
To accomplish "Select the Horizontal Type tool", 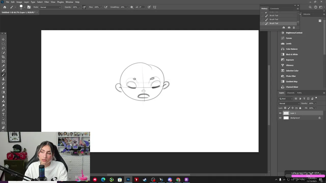I will (x=3, y=114).
